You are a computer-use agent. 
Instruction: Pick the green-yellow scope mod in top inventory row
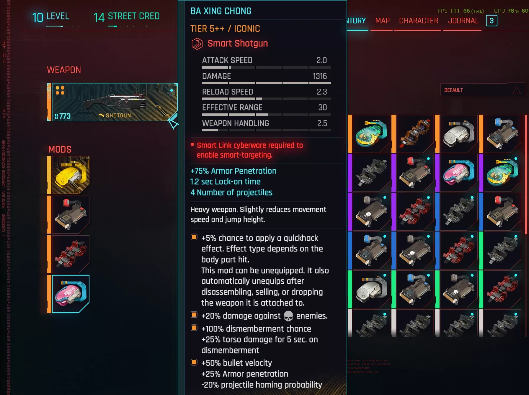click(x=371, y=134)
